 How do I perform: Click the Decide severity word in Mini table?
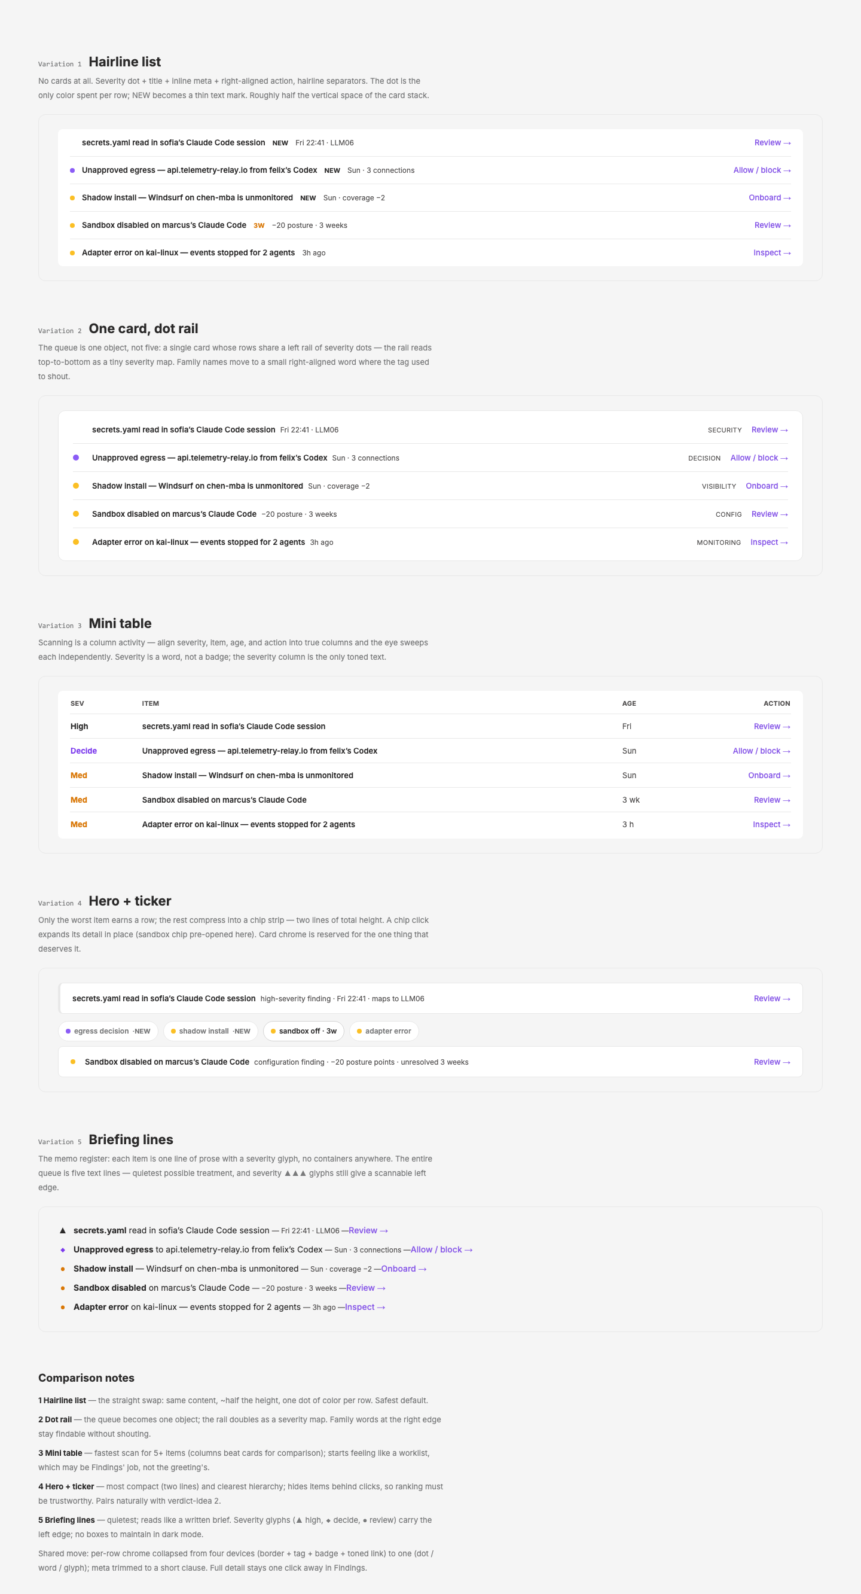84,751
